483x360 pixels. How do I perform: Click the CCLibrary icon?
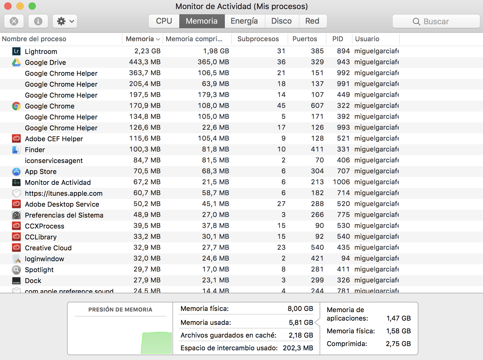click(16, 237)
